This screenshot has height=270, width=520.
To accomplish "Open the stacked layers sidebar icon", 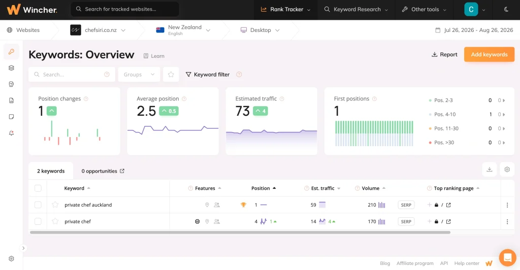I will [11, 68].
